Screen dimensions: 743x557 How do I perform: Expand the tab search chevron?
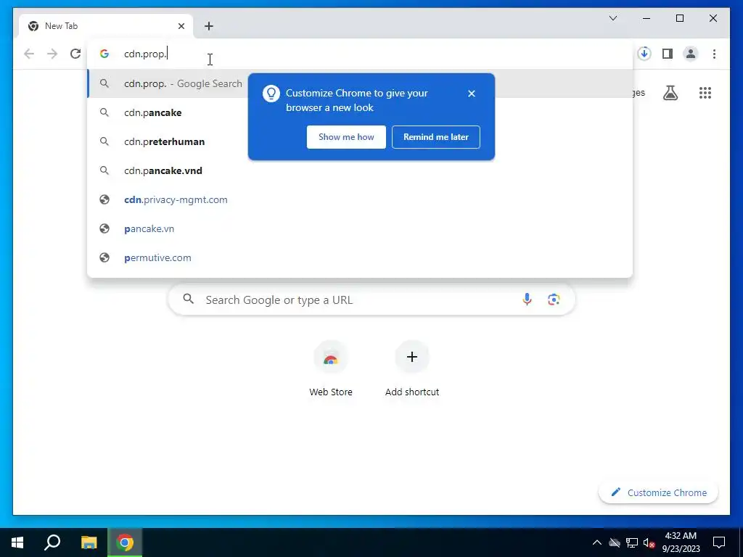(x=613, y=18)
